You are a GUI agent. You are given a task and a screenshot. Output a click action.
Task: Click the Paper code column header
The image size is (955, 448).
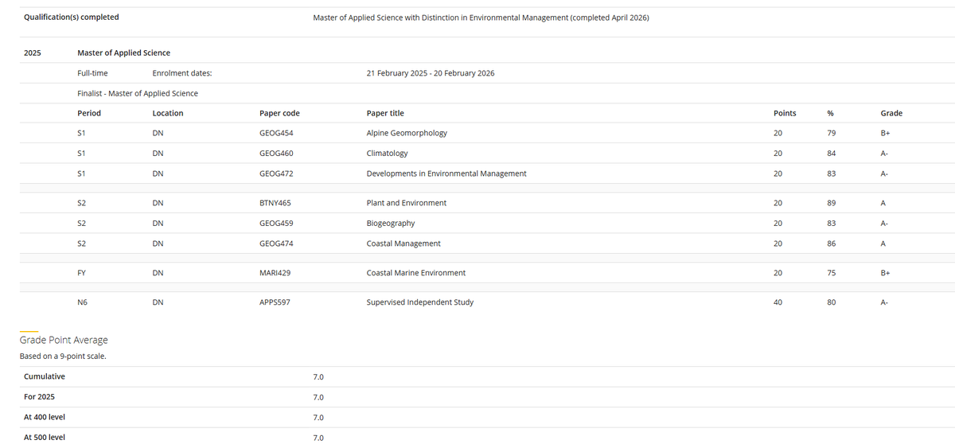(279, 113)
